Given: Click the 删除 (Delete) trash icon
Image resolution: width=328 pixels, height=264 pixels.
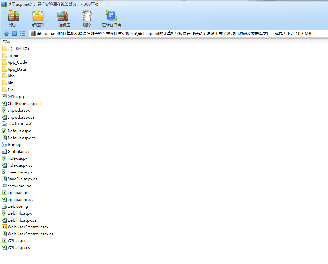Looking at the screenshot, I should (87, 16).
